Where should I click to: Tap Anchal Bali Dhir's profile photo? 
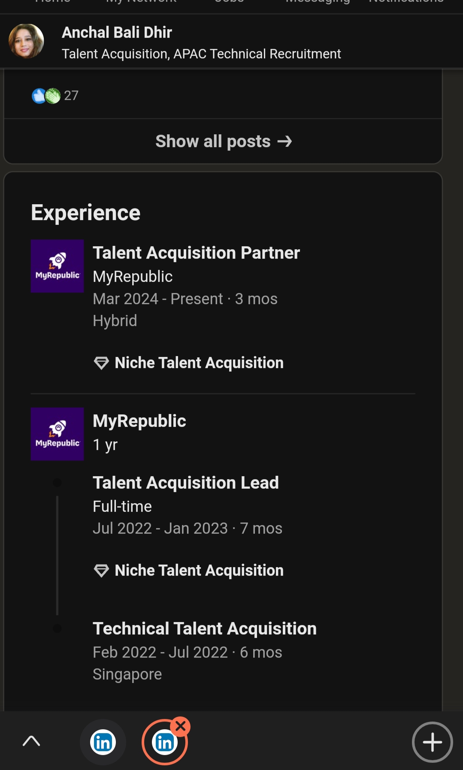point(26,41)
